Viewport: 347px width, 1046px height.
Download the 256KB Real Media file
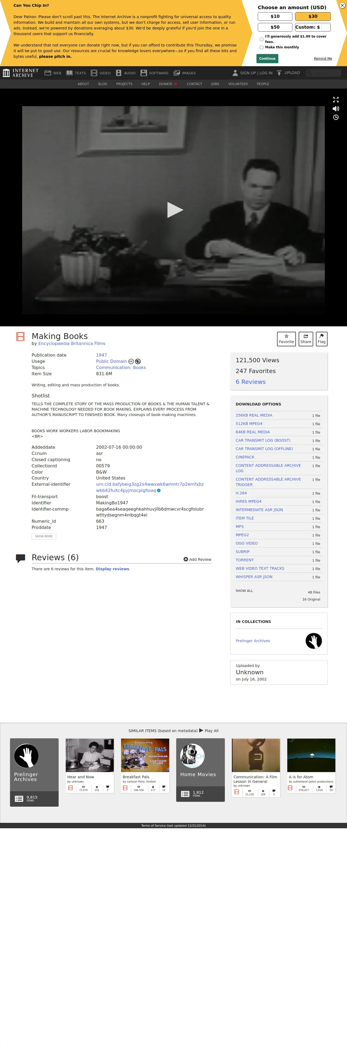(254, 415)
